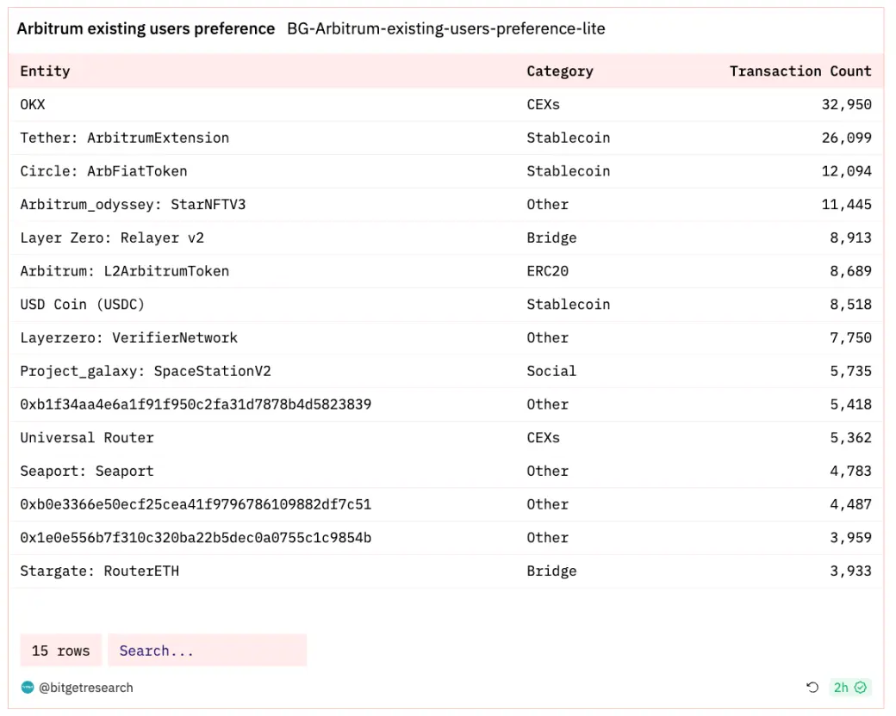Open the Arbitrum existing users preference title
The image size is (896, 716).
(x=146, y=28)
